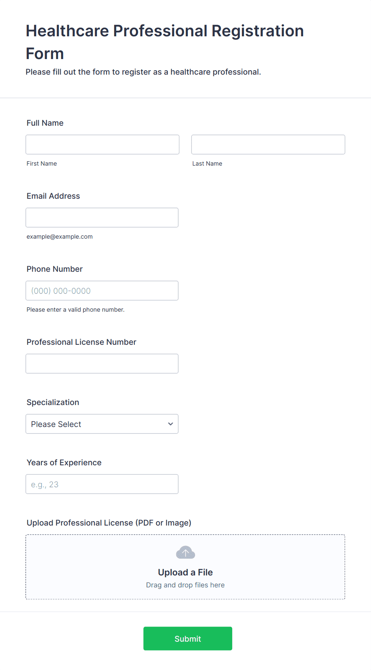
Task: Click the Specialization label
Action: [53, 402]
